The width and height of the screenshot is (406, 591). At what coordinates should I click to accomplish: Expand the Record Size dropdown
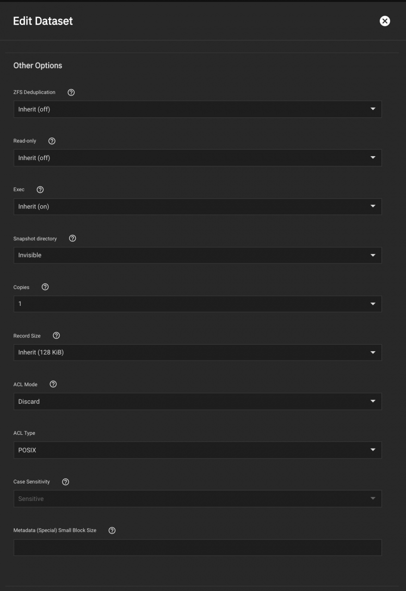pos(197,353)
